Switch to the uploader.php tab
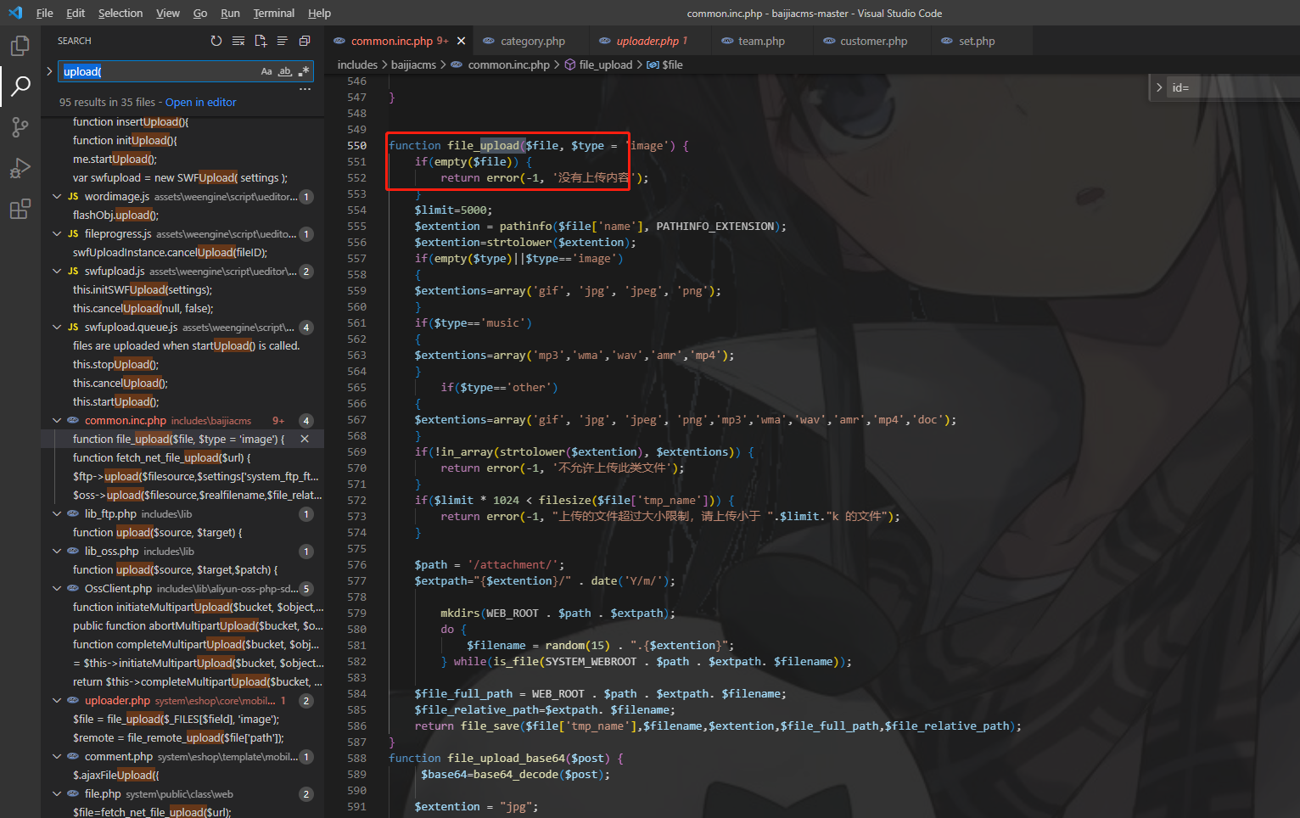 [651, 41]
